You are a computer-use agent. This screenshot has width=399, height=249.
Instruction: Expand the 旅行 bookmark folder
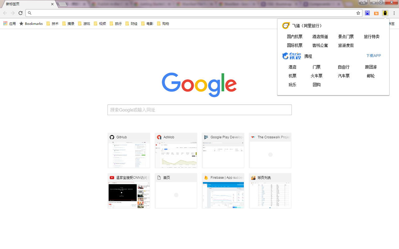pos(116,24)
